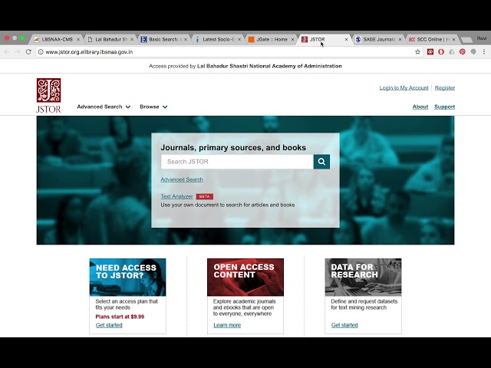491x368 pixels.
Task: Click the gray round extension icon
Action: click(473, 52)
